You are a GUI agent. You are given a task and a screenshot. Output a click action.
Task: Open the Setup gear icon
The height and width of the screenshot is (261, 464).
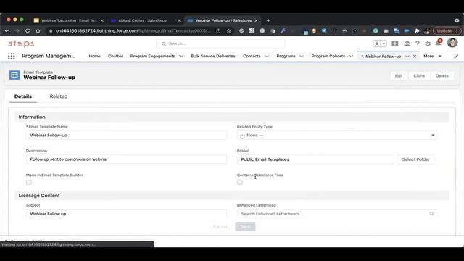pyautogui.click(x=428, y=43)
